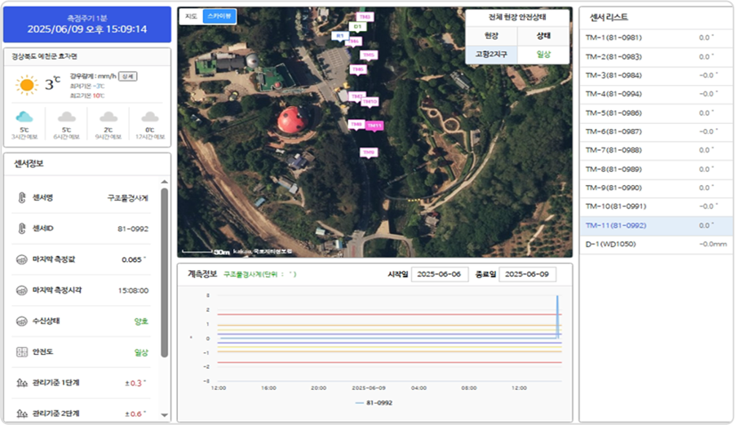Click the 고항2지구 site cell
Screen dimensions: 735x425
click(491, 55)
